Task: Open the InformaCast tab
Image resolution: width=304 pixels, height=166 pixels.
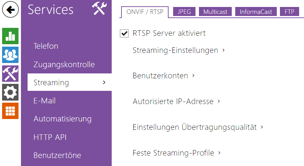Action: pos(256,12)
